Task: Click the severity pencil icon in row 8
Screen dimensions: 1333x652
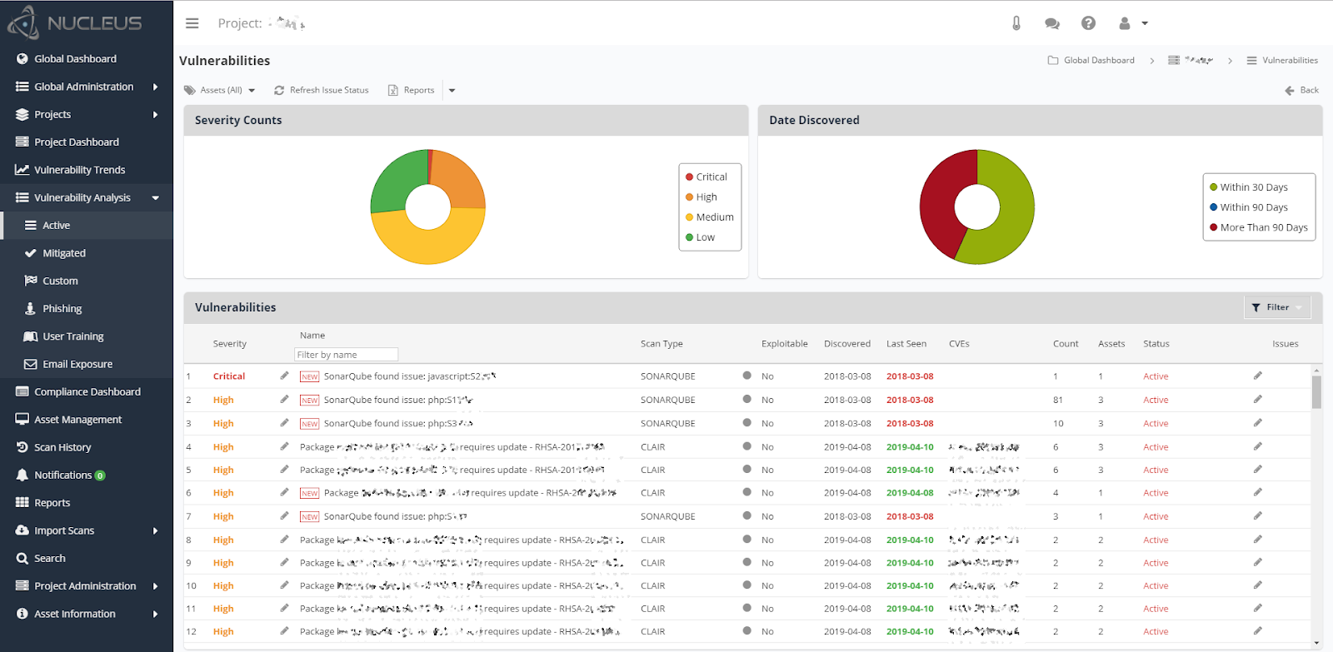Action: pyautogui.click(x=284, y=540)
